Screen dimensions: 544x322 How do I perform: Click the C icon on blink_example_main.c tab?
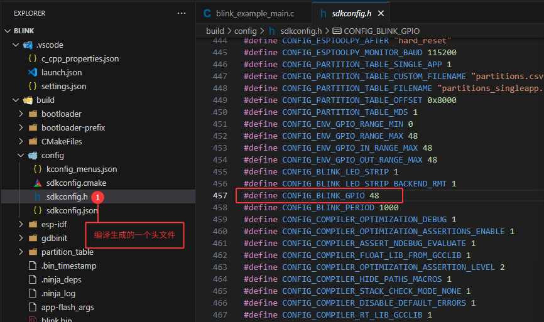pyautogui.click(x=207, y=14)
